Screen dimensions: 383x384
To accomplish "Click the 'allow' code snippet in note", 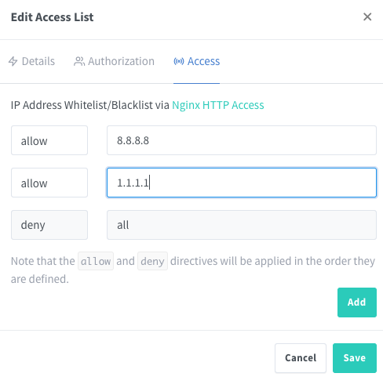I will click(96, 261).
